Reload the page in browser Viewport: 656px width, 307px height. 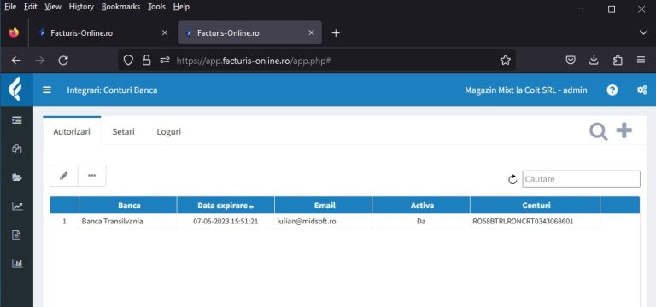coord(63,61)
